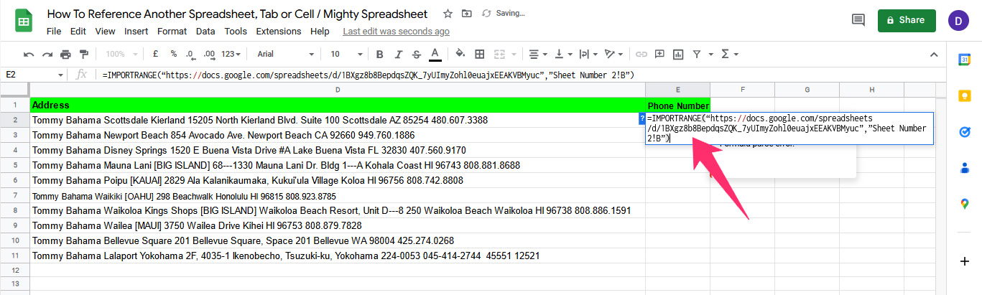Image resolution: width=982 pixels, height=295 pixels.
Task: Select column G header
Action: pyautogui.click(x=807, y=90)
